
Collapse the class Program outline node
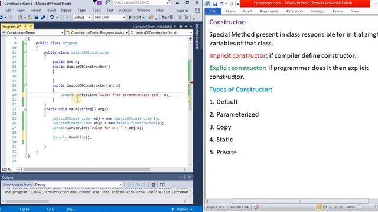25,43
